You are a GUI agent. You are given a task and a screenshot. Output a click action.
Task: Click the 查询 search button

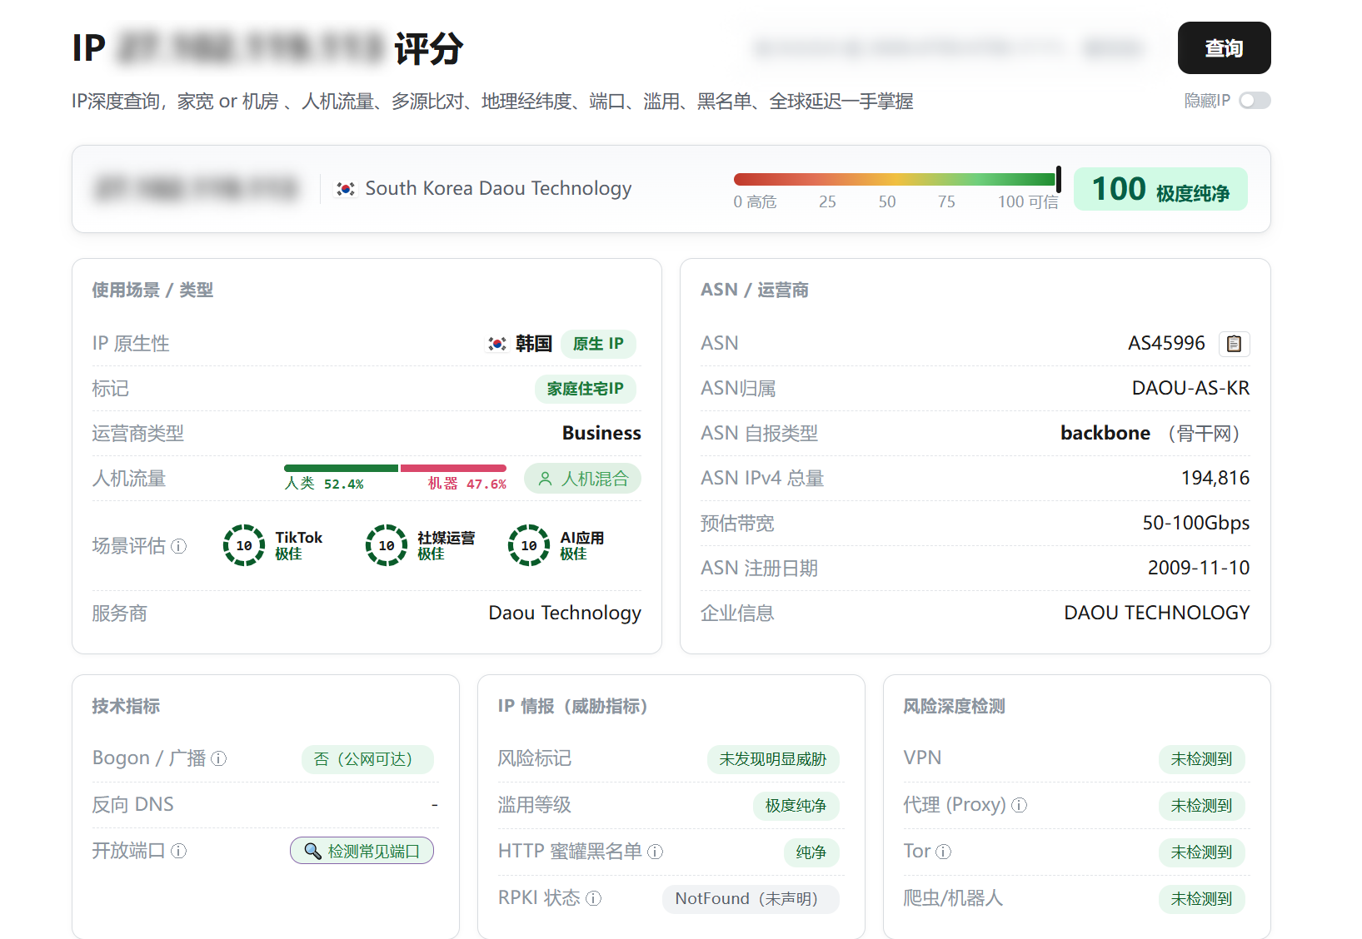1224,48
